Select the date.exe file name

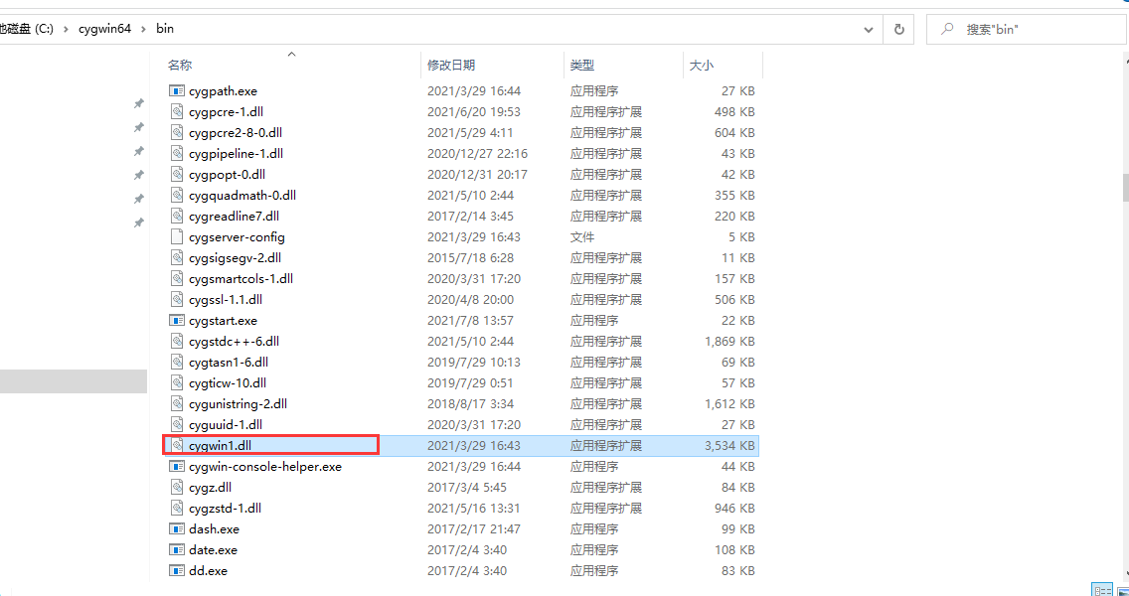tap(213, 550)
